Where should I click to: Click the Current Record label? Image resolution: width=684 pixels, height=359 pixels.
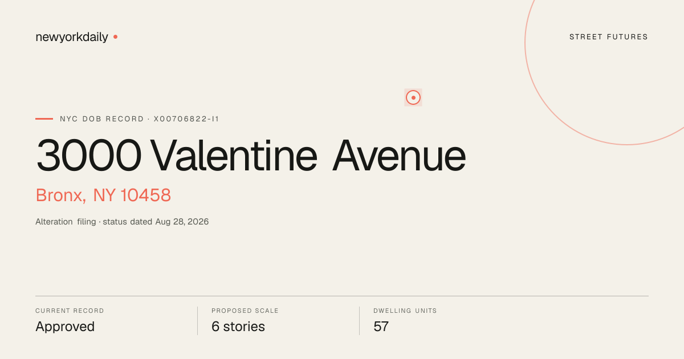click(70, 311)
